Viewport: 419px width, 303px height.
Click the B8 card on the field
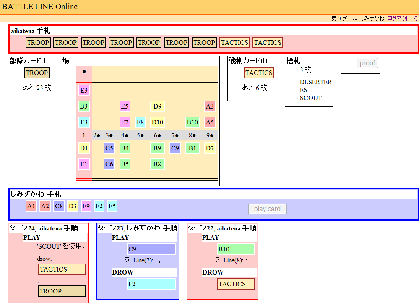coord(157,164)
